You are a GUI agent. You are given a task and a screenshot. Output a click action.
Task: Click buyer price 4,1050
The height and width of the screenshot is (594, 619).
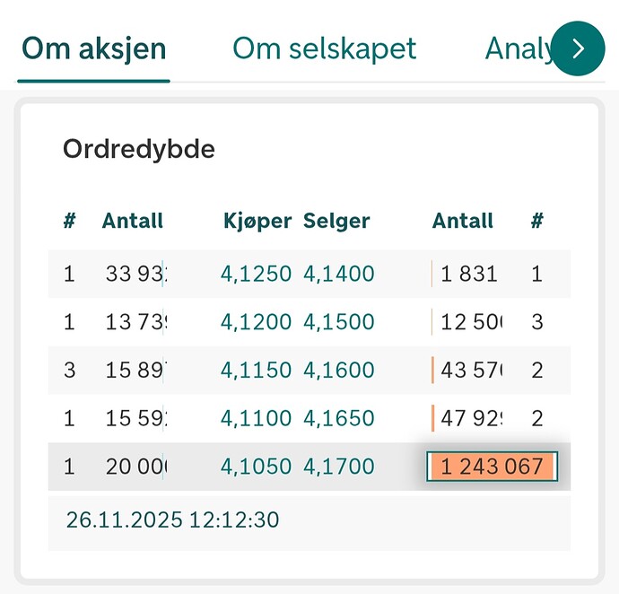256,467
